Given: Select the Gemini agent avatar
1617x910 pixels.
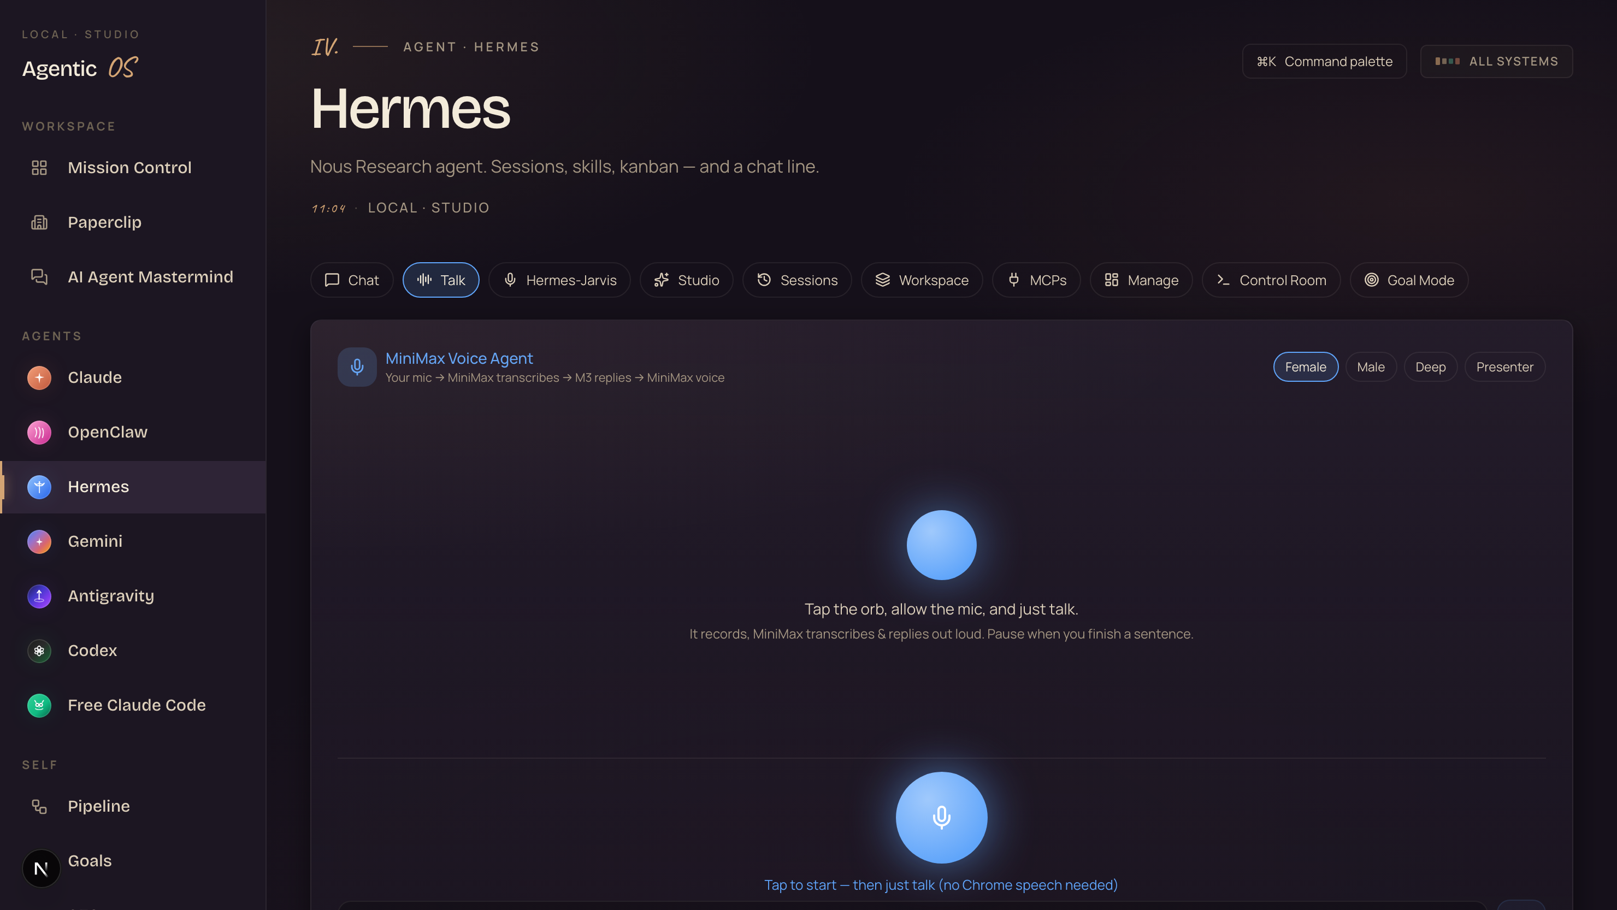Looking at the screenshot, I should pos(39,542).
